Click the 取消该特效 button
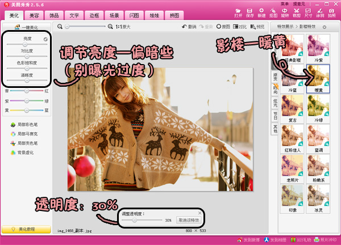The height and width of the screenshot is (245, 341). pyautogui.click(x=188, y=220)
